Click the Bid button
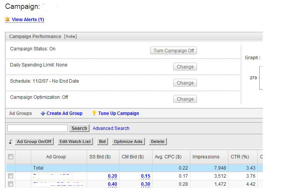The image size is (287, 188). point(102,141)
